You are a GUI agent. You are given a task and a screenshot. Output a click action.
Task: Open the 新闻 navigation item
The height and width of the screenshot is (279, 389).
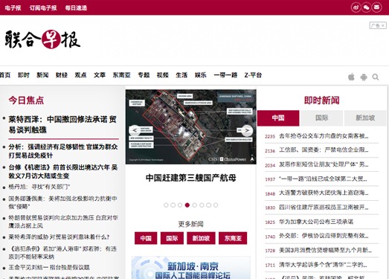[x=42, y=75]
